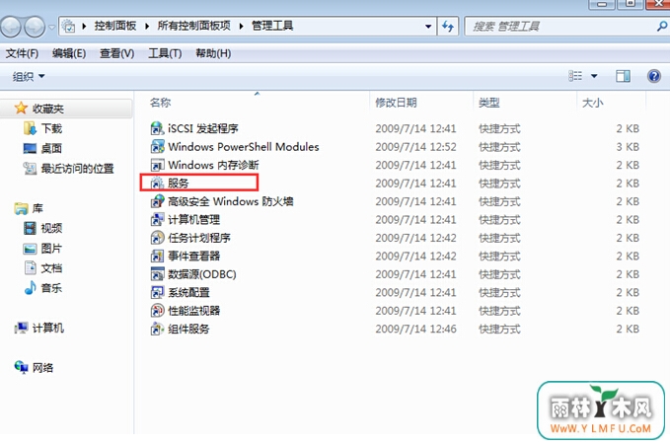Click the 性能监视器 file name

point(194,311)
